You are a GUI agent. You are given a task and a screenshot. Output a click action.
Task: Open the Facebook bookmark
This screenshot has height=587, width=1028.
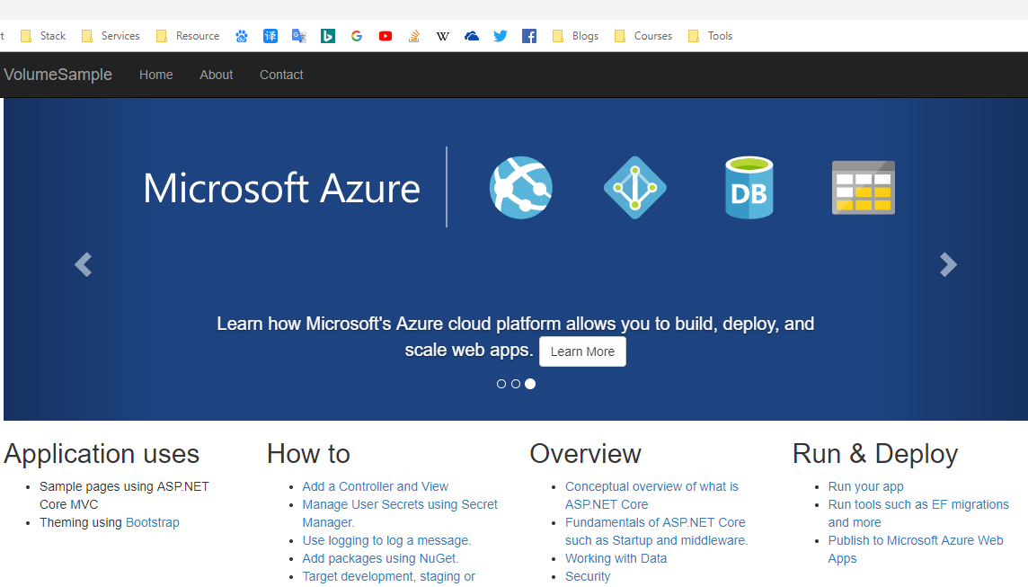[529, 36]
